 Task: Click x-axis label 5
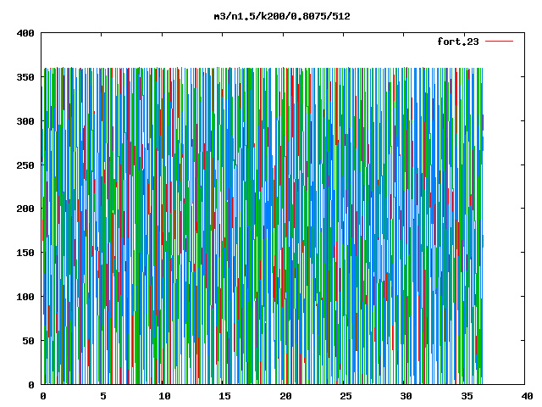pyautogui.click(x=103, y=396)
